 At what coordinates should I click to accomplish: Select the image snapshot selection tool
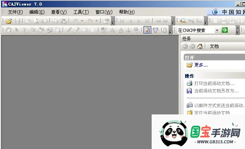[33, 30]
